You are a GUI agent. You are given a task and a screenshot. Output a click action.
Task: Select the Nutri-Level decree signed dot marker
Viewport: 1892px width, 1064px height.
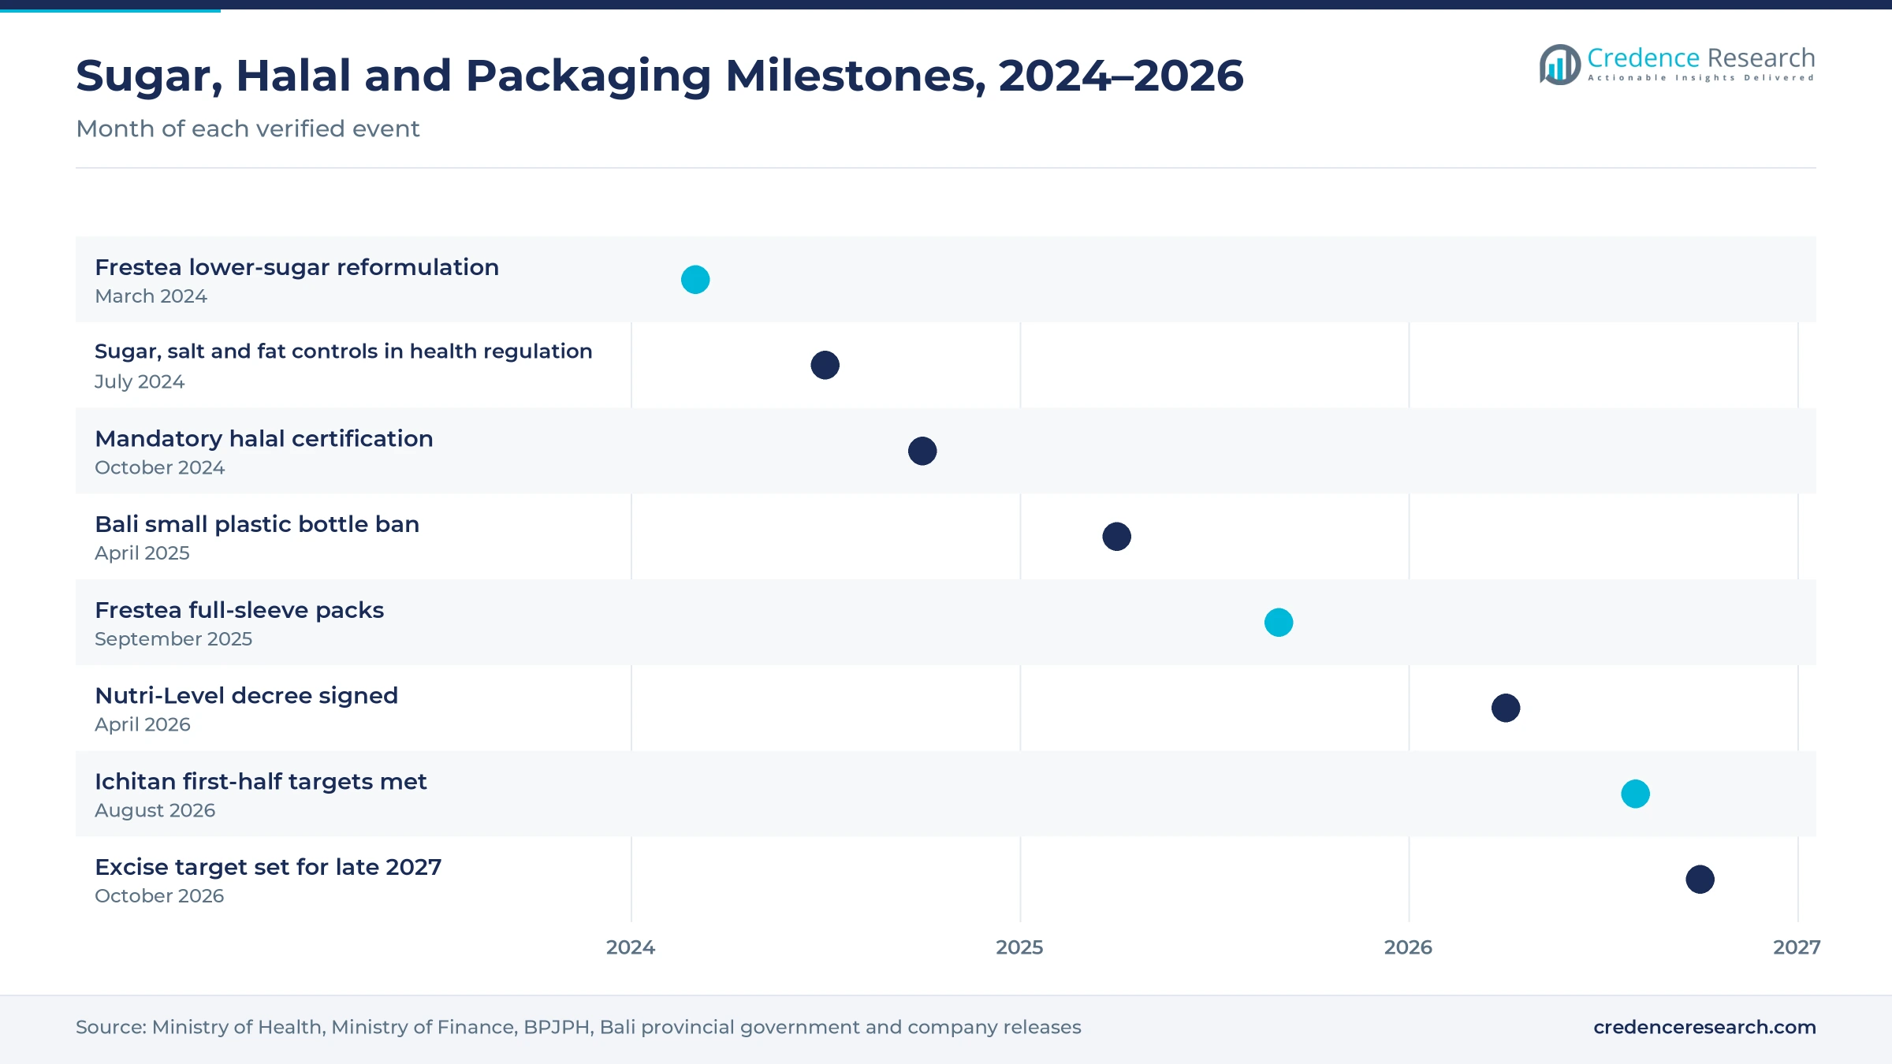pyautogui.click(x=1506, y=708)
